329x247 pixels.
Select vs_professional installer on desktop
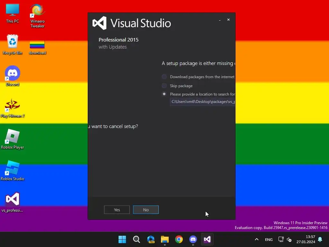(13, 202)
